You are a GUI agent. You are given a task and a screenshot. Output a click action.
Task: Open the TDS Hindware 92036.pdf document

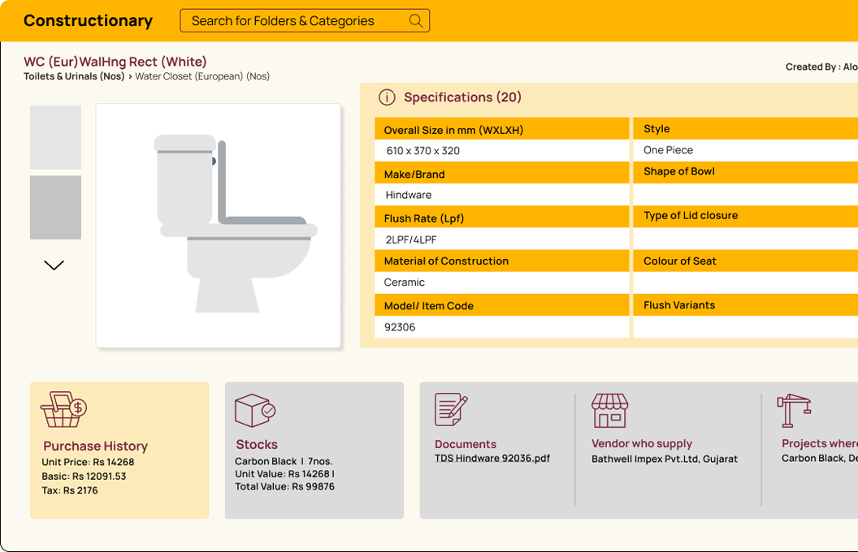pos(492,458)
